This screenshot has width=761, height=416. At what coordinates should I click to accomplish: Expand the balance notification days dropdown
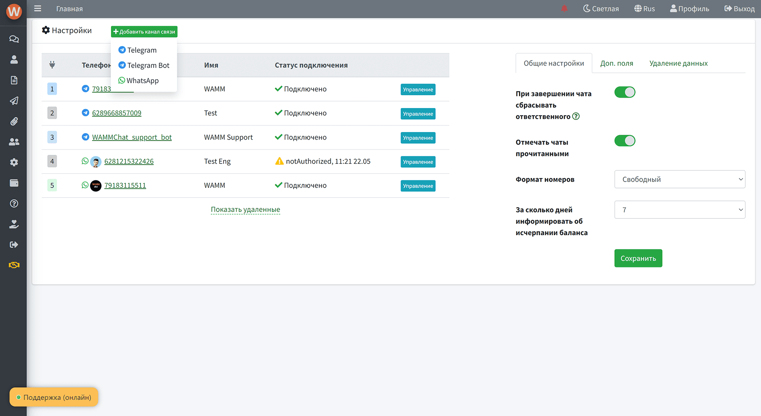[x=680, y=210]
